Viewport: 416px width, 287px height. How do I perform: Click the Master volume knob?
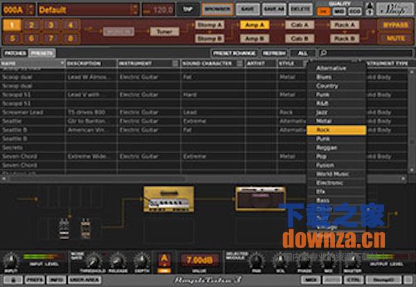tap(352, 261)
